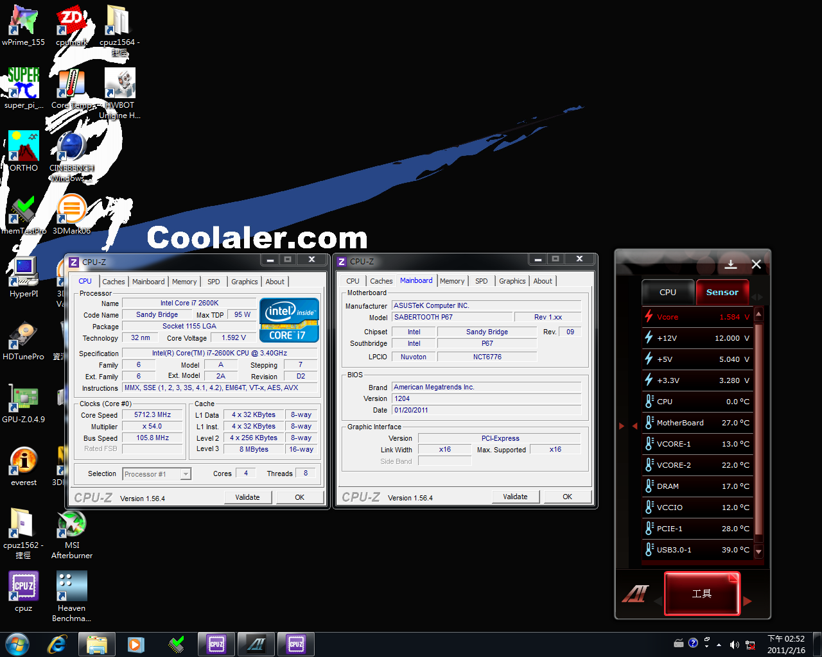Click the volume icon in the system tray
822x657 pixels.
pos(734,644)
